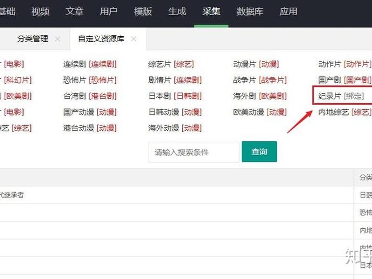Image resolution: width=372 pixels, height=279 pixels.
Task: Click the [科幻片] binding label
Action: coord(18,80)
